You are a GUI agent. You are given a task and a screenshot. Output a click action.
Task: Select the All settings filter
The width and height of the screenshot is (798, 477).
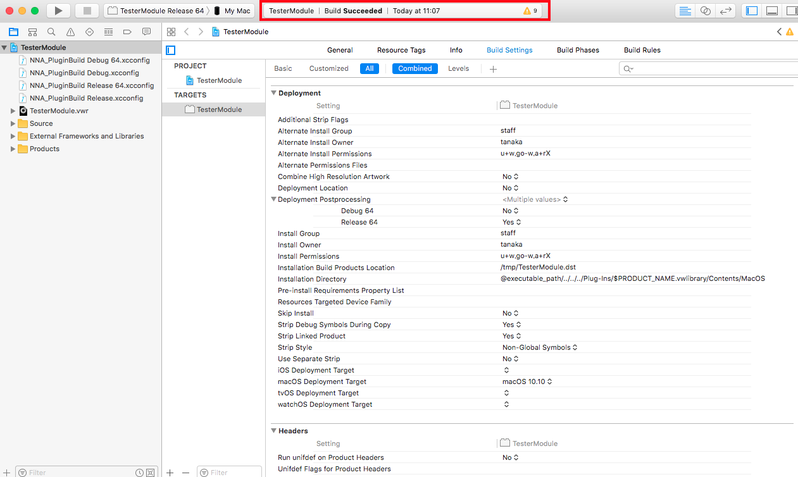[370, 68]
